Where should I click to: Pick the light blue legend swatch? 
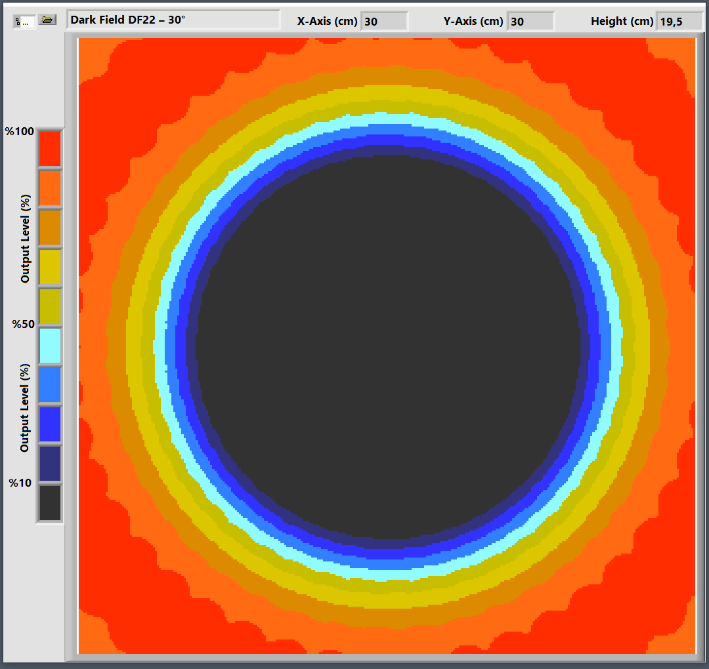tap(50, 384)
